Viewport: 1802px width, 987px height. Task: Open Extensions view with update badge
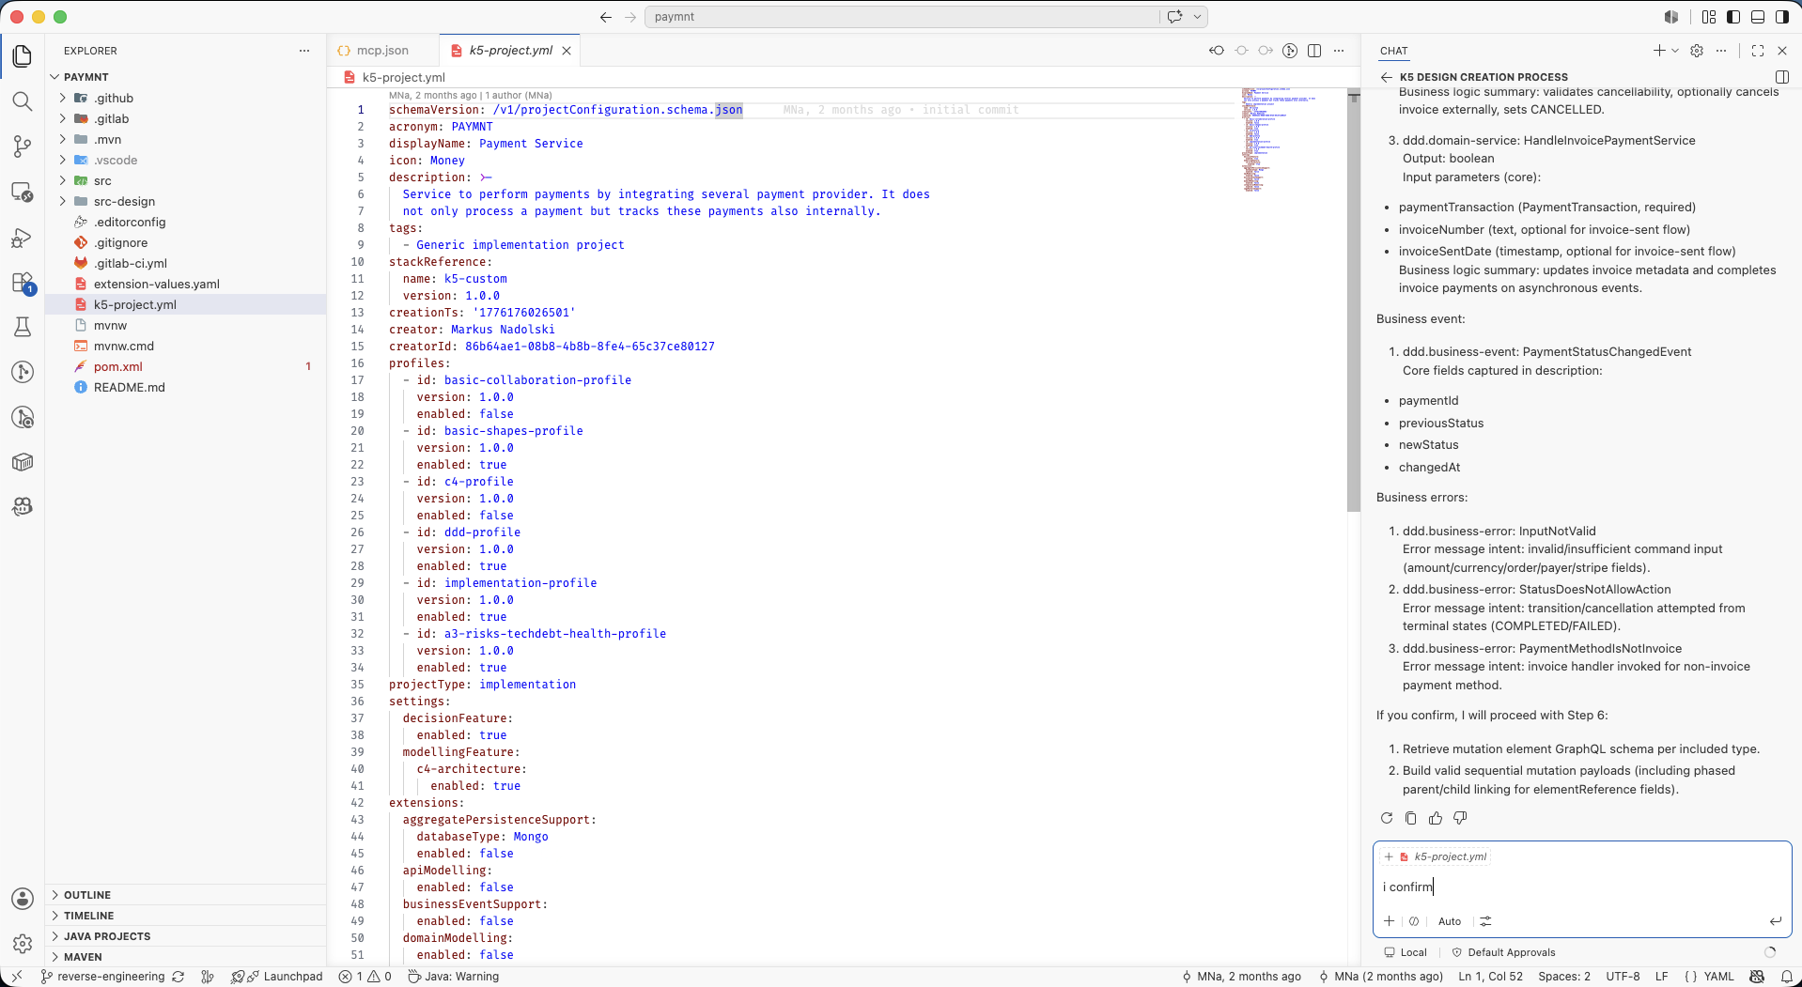[x=23, y=283]
